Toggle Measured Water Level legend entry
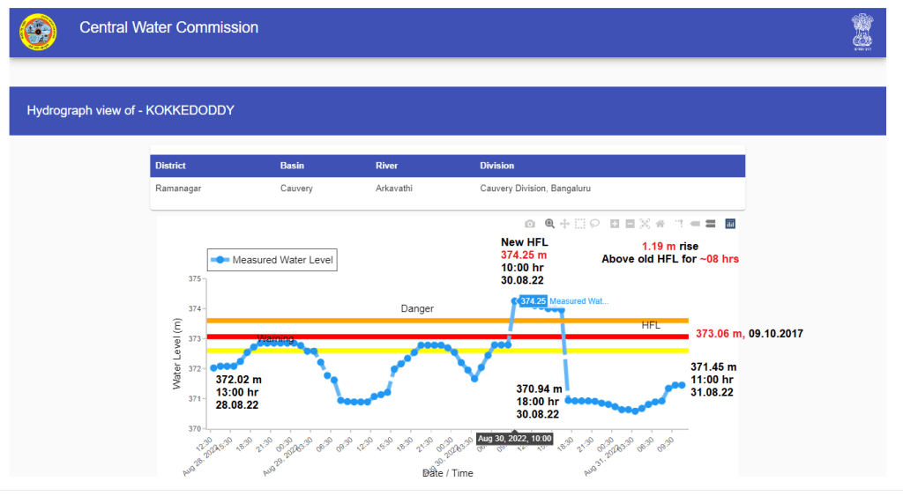 pos(272,260)
